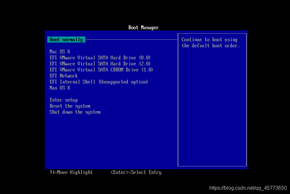
Task: Select Reset the system
Action: [x=70, y=106]
